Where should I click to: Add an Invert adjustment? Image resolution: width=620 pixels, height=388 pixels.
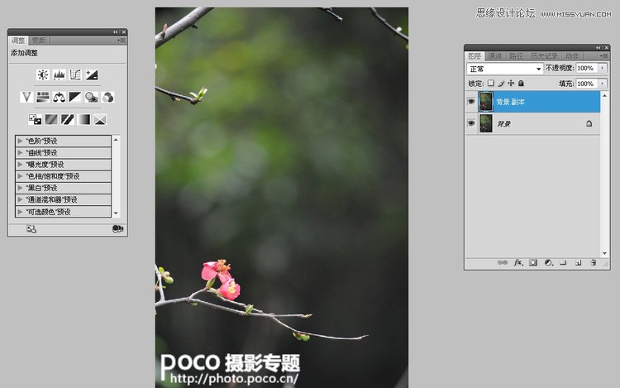pyautogui.click(x=35, y=119)
